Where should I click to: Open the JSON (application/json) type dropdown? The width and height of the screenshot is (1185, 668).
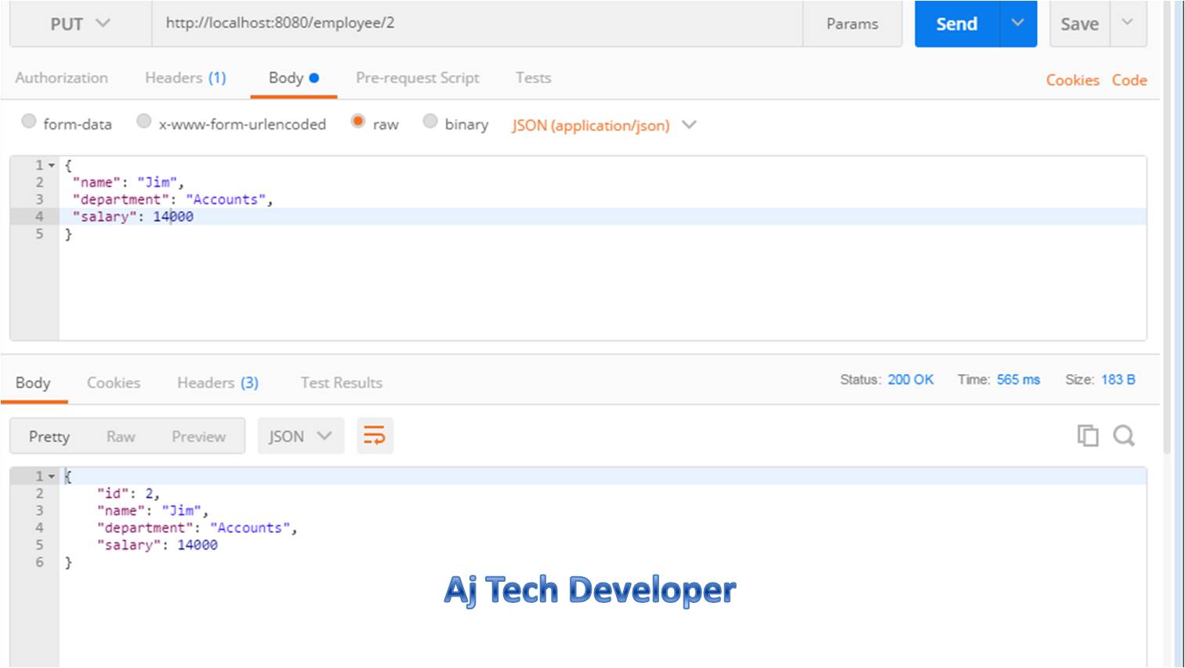[603, 125]
